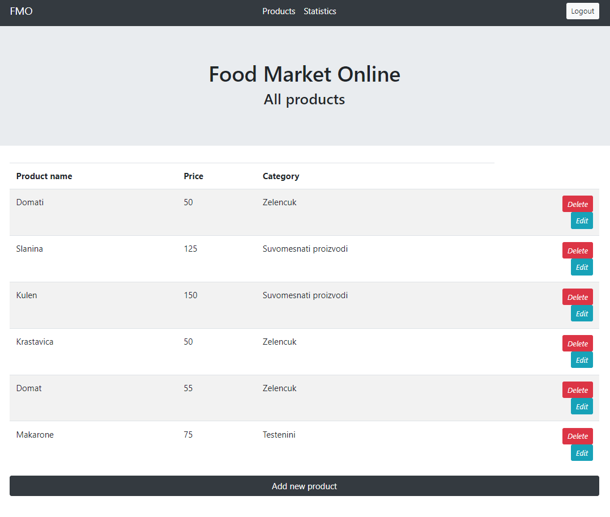Viewport: 610px width, 517px height.
Task: Delete the Makarone product
Action: (577, 436)
